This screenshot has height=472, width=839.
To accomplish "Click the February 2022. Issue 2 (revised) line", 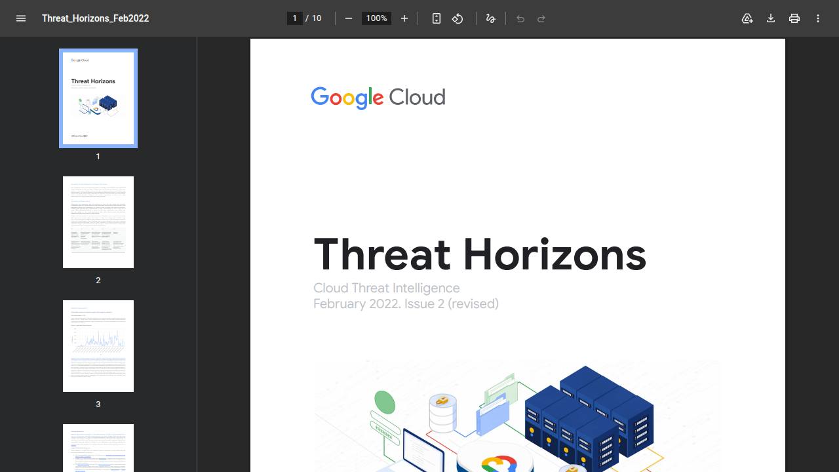I will click(406, 304).
